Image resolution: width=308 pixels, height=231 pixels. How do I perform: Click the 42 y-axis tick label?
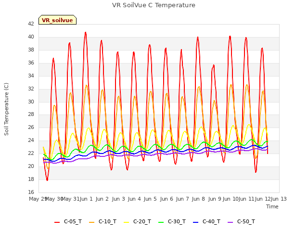pos(31,24)
